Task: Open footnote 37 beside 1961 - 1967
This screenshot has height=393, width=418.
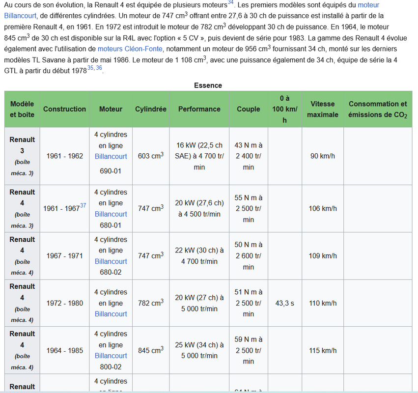Action: 83,205
